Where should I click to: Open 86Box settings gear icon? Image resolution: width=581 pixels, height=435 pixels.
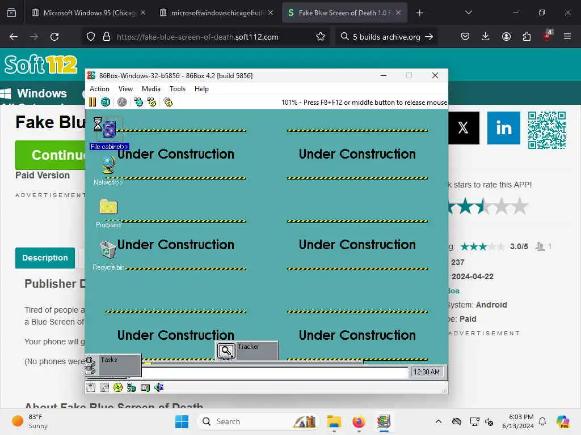[x=168, y=102]
